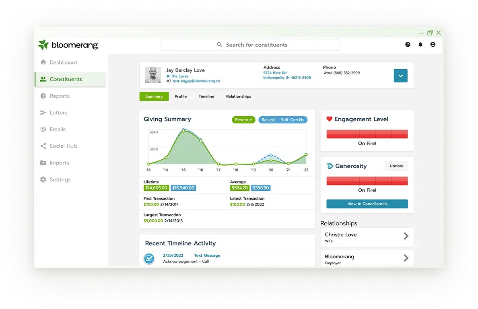Viewport: 478px width, 309px height.
Task: Click the help question mark icon
Action: [x=408, y=45]
